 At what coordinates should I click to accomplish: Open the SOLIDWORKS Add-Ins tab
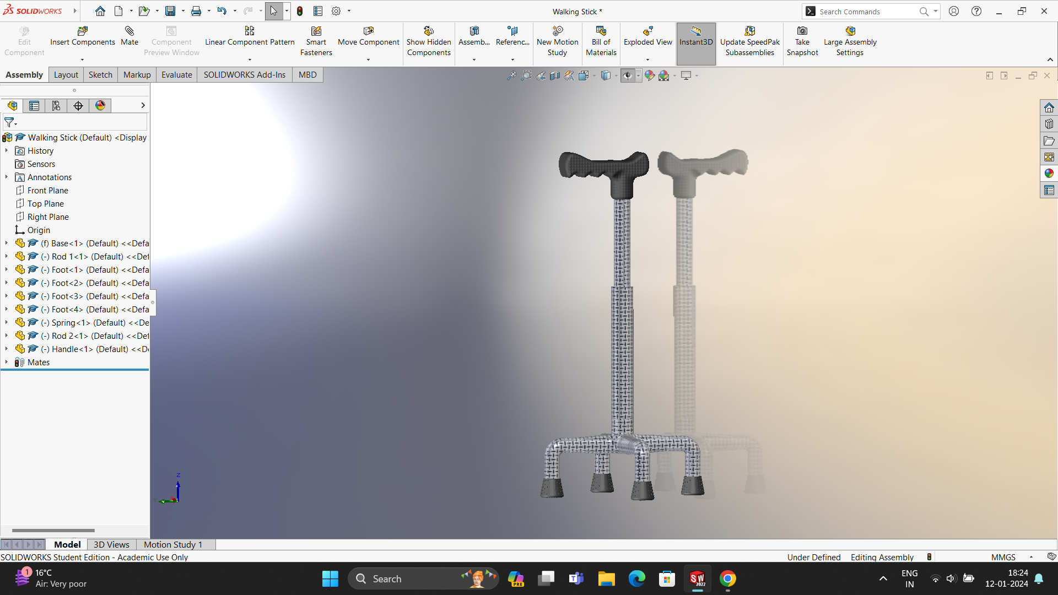(244, 75)
